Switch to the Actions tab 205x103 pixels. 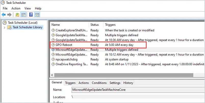tap(84, 83)
